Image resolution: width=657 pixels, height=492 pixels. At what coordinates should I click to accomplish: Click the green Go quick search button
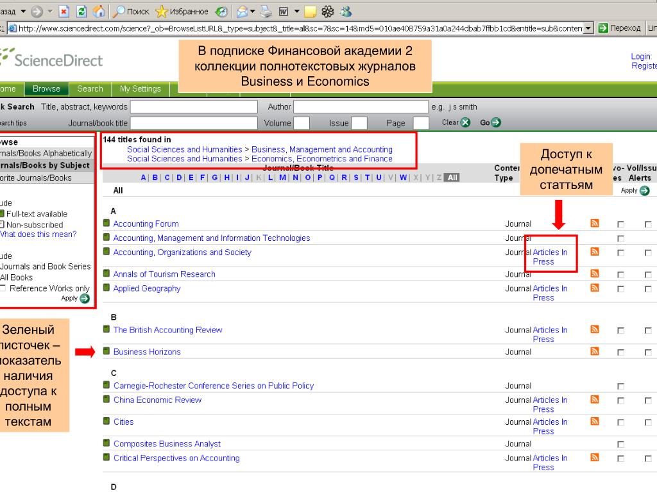[490, 122]
